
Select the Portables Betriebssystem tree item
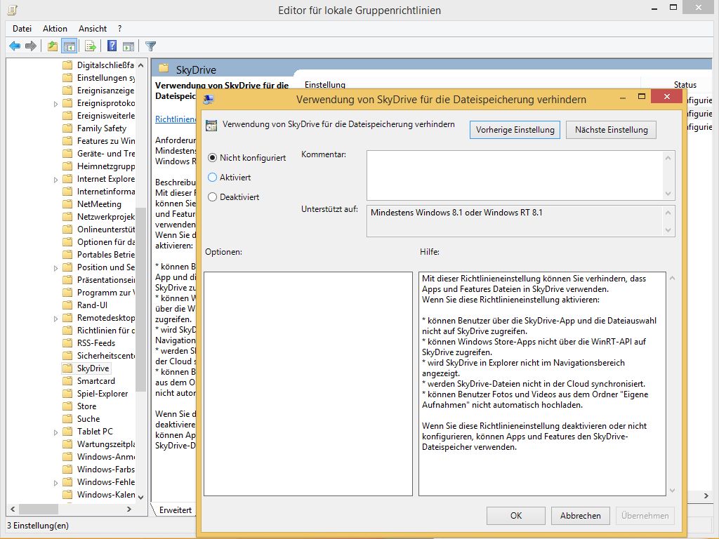pos(105,254)
